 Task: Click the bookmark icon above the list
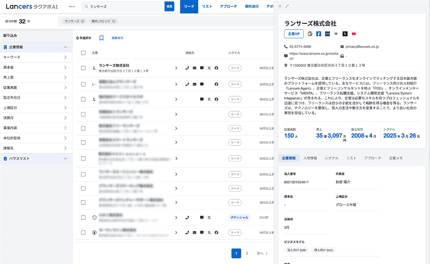[101, 38]
